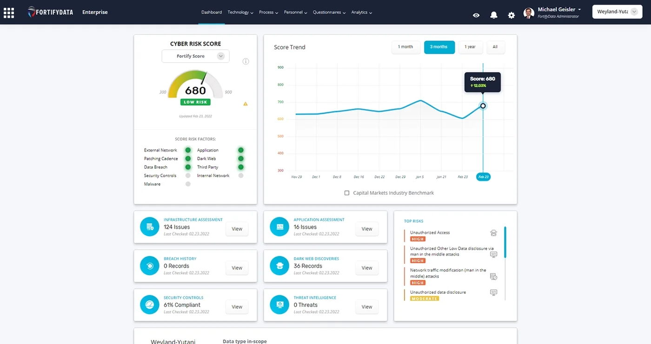View Infrastructure Assessment 124 issues

tap(237, 229)
